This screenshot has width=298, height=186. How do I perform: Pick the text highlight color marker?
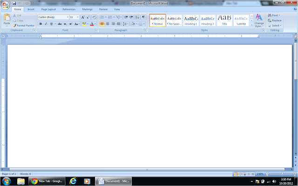[x=84, y=24]
